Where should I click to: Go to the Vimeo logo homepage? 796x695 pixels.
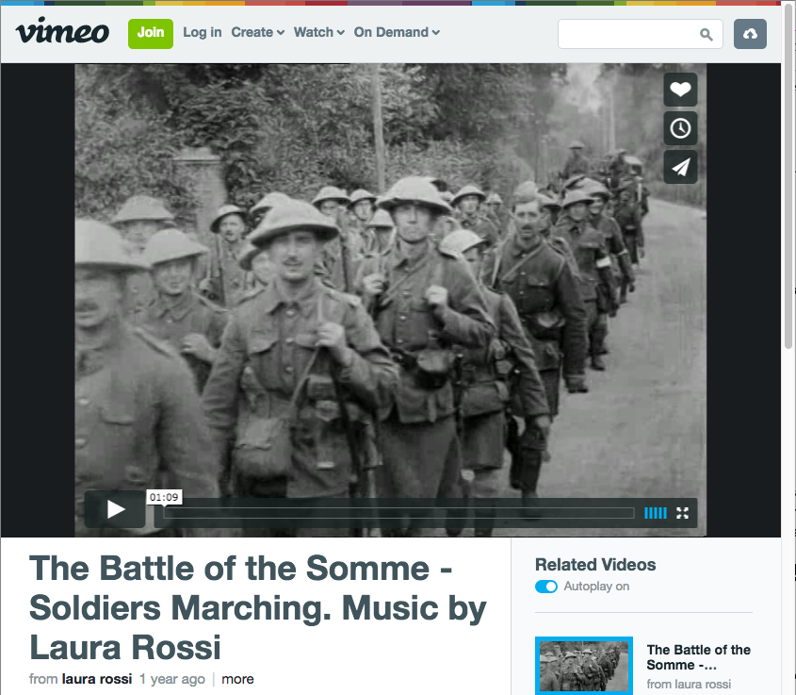point(63,32)
